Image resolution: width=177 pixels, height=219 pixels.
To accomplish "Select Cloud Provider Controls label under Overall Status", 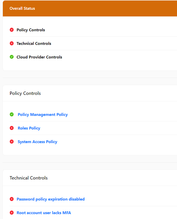I will 39,57.
